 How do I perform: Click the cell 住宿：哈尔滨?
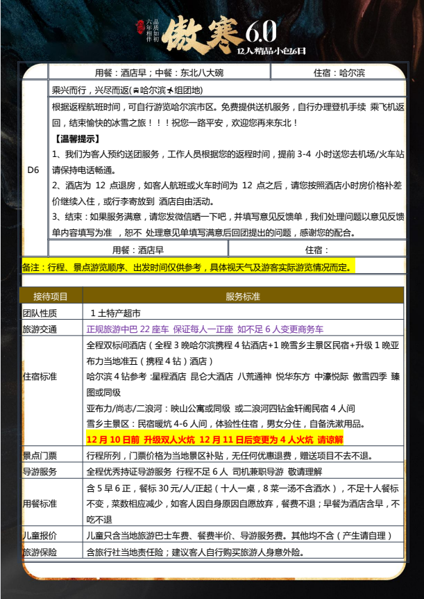[x=339, y=72]
